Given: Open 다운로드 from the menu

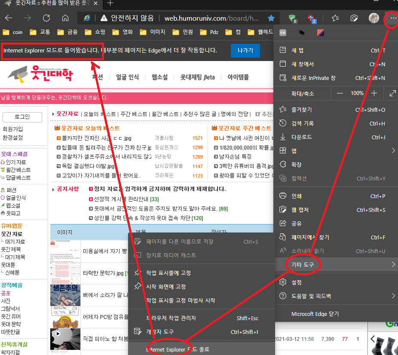Looking at the screenshot, I should (x=336, y=137).
